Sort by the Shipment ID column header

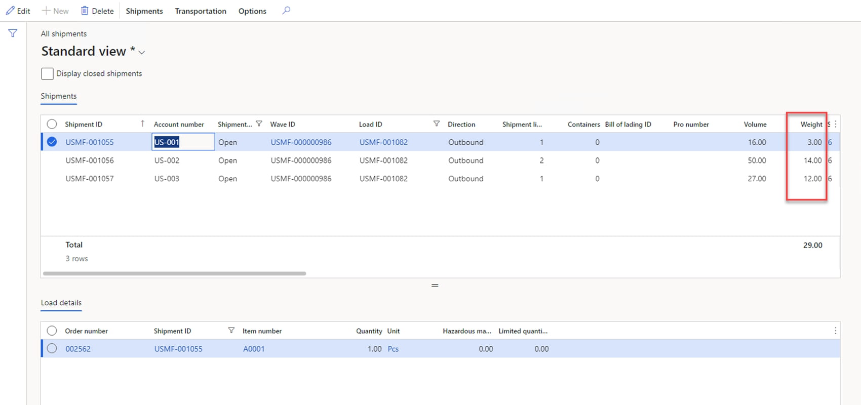[x=84, y=125]
